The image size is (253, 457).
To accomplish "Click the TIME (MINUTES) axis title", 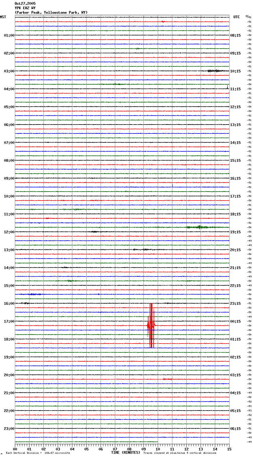I will click(126, 453).
